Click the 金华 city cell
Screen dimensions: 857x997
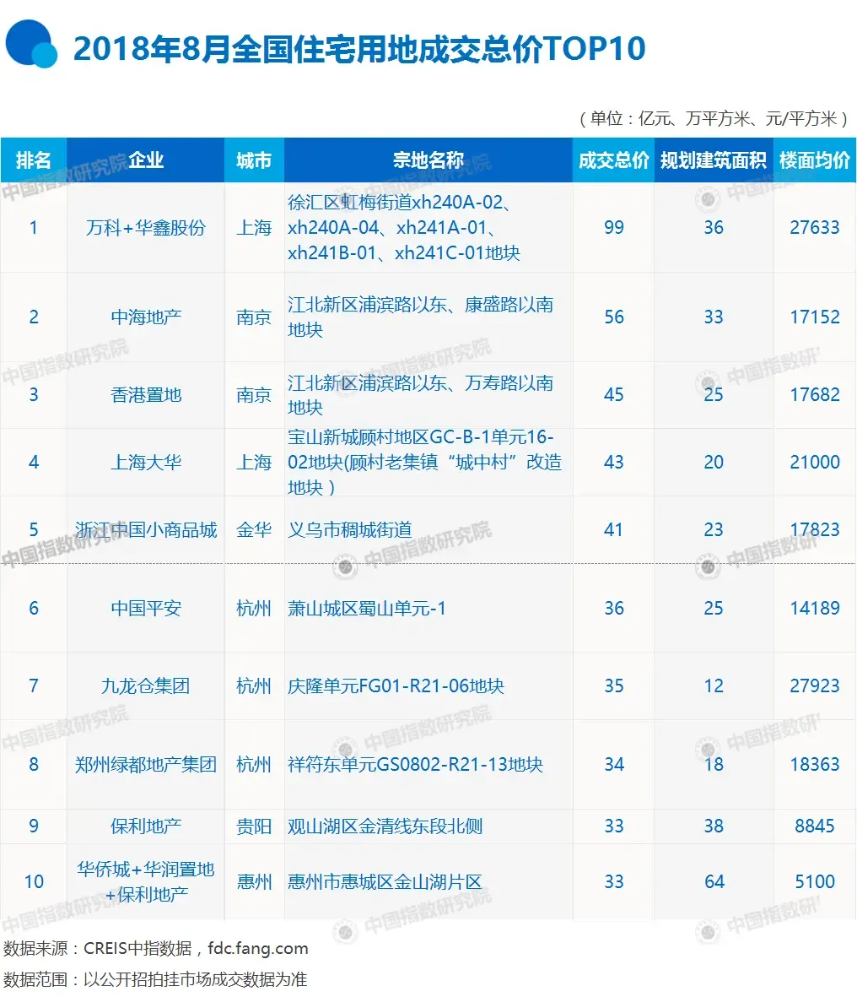tap(254, 530)
